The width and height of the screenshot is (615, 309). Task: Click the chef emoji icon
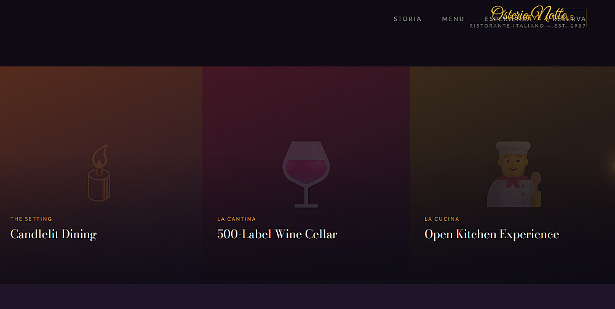click(512, 174)
